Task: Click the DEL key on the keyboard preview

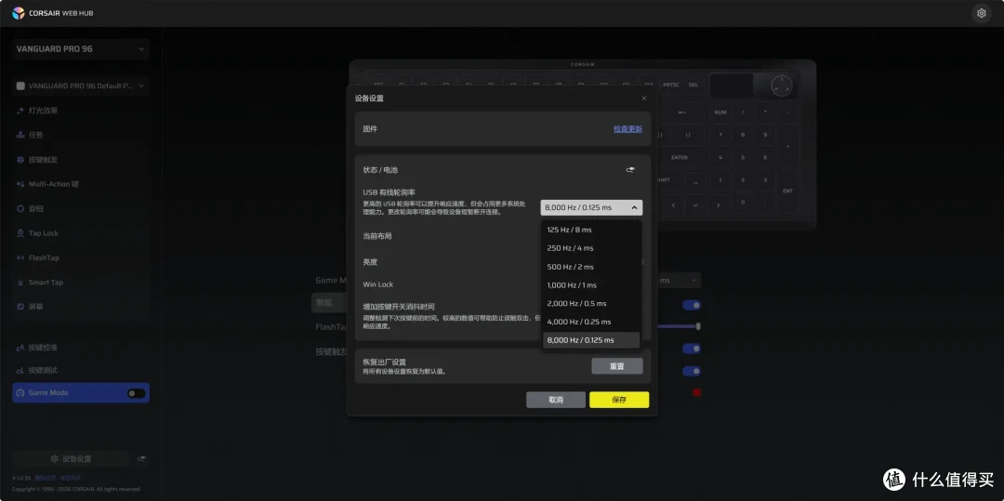Action: pyautogui.click(x=694, y=85)
